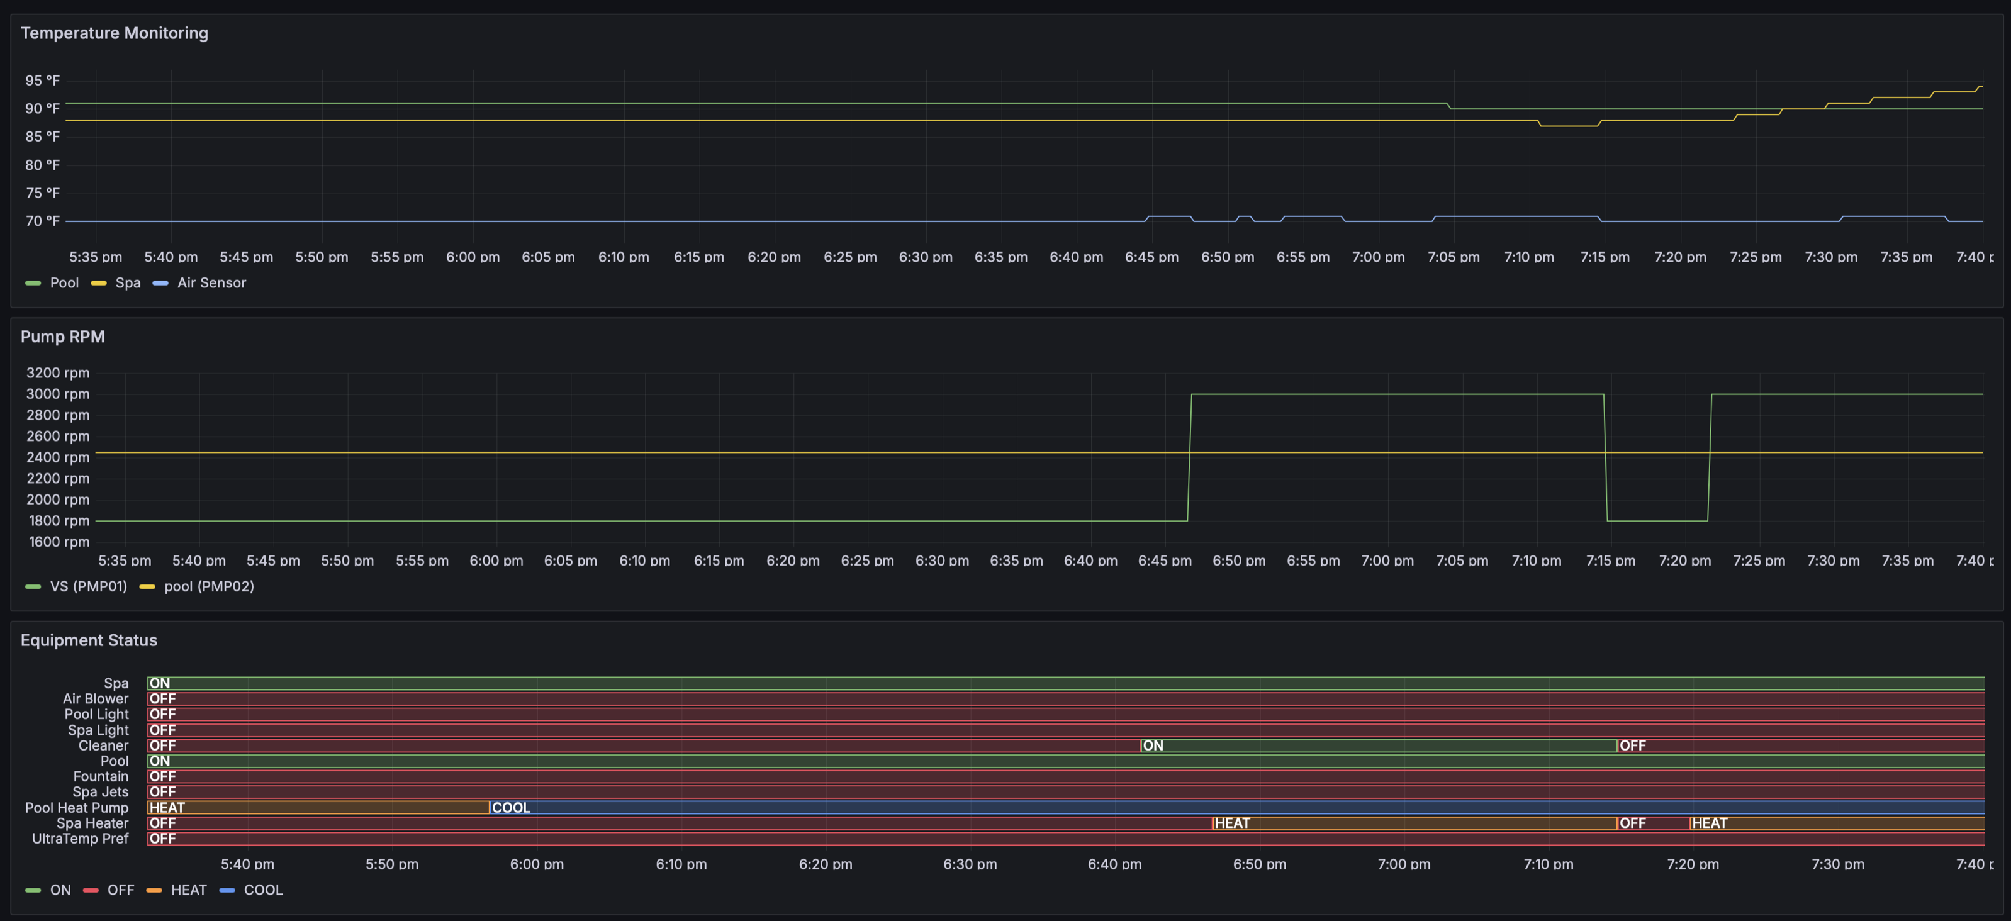Click the blue COOL legend color swatch
Viewport: 2011px width, 921px height.
[x=227, y=891]
